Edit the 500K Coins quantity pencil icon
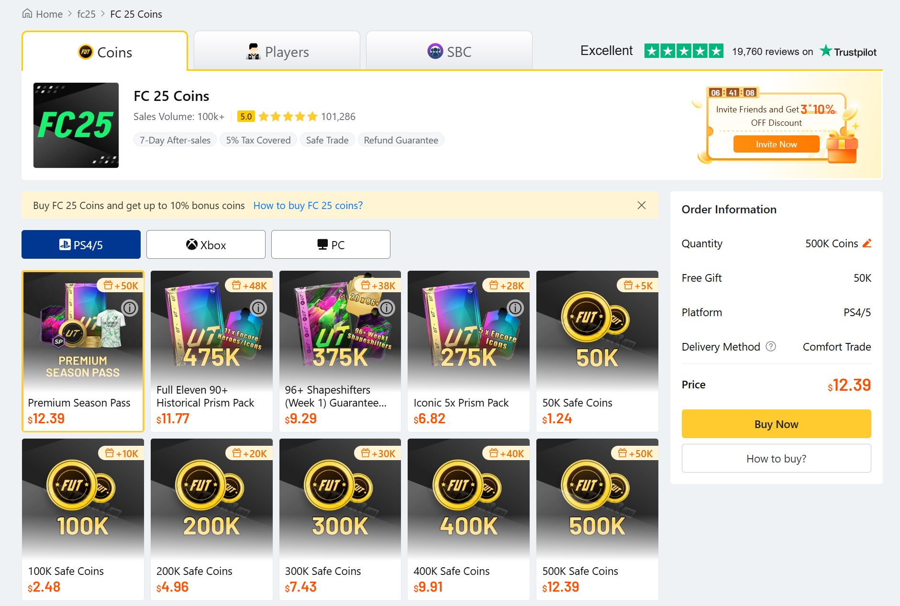Image resolution: width=900 pixels, height=606 pixels. point(867,243)
